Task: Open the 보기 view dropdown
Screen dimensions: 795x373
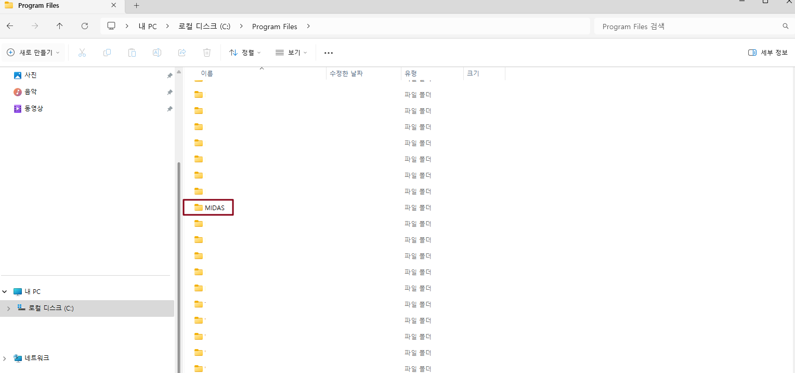Action: point(291,53)
